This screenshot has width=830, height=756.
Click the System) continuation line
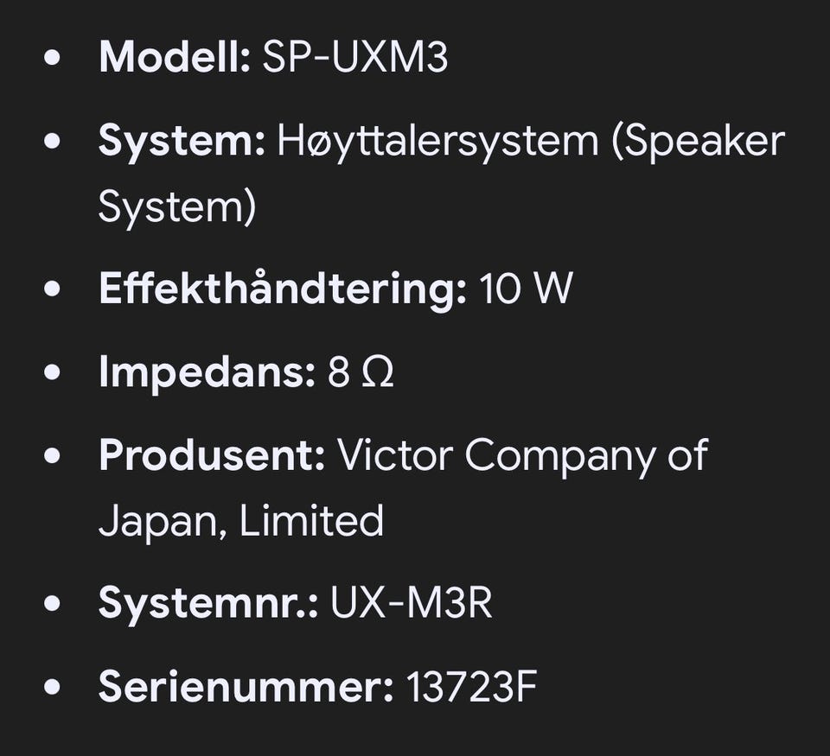(177, 208)
